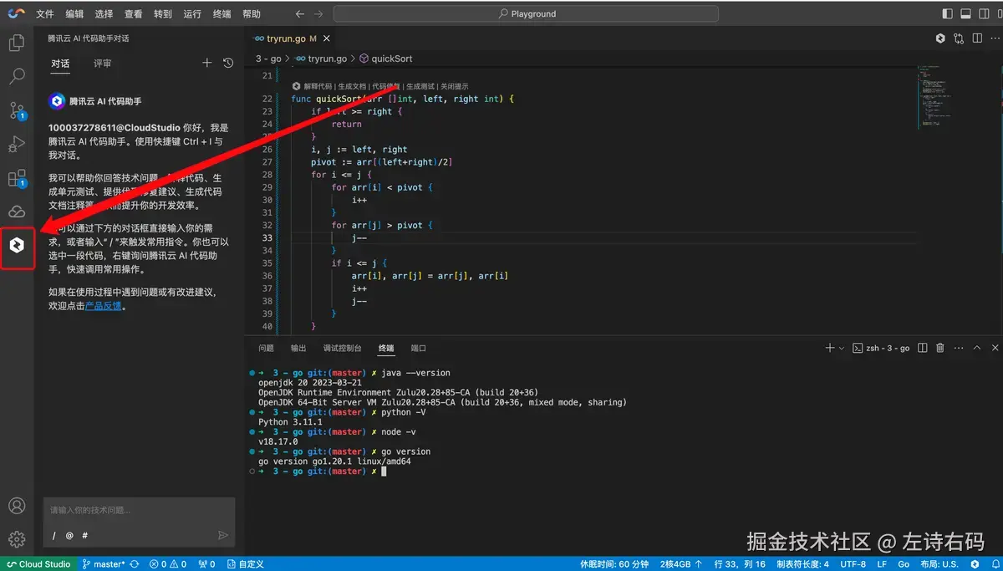The width and height of the screenshot is (1003, 571).
Task: Open the 终端 menu in menu bar
Action: (x=221, y=14)
